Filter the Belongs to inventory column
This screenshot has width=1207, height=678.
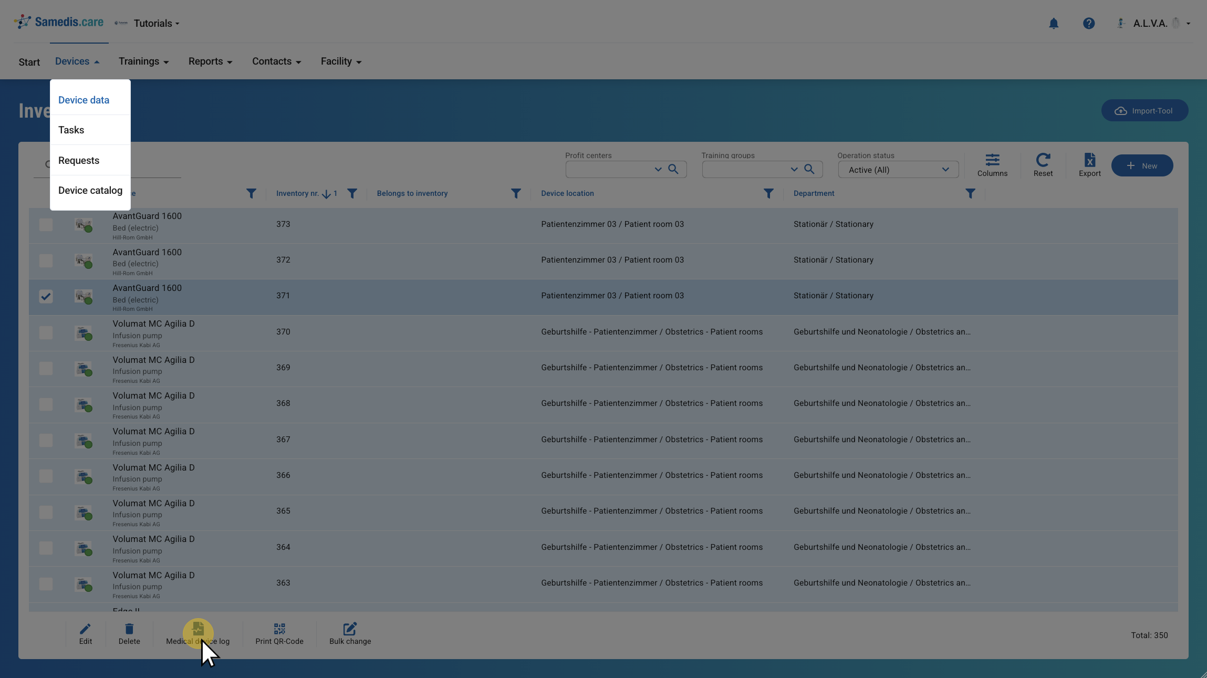tap(516, 194)
